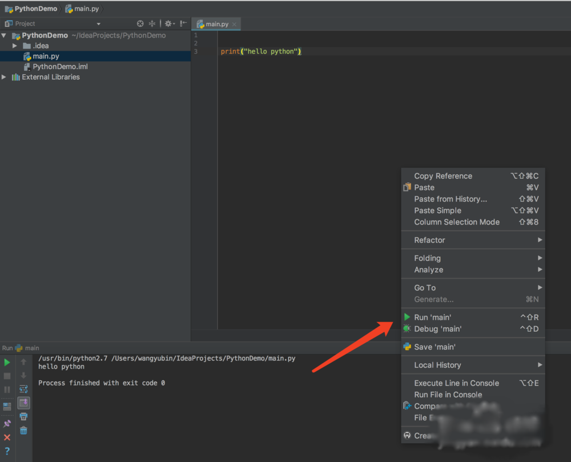571x462 pixels.
Task: Select Run 'main' from the context menu
Action: [x=432, y=317]
